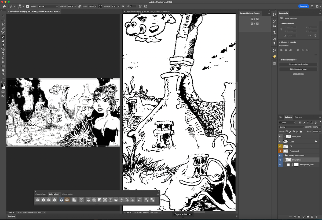Collapse the Aligner et répartir section
Viewport: 322px width, 220px height.
[x=280, y=42]
